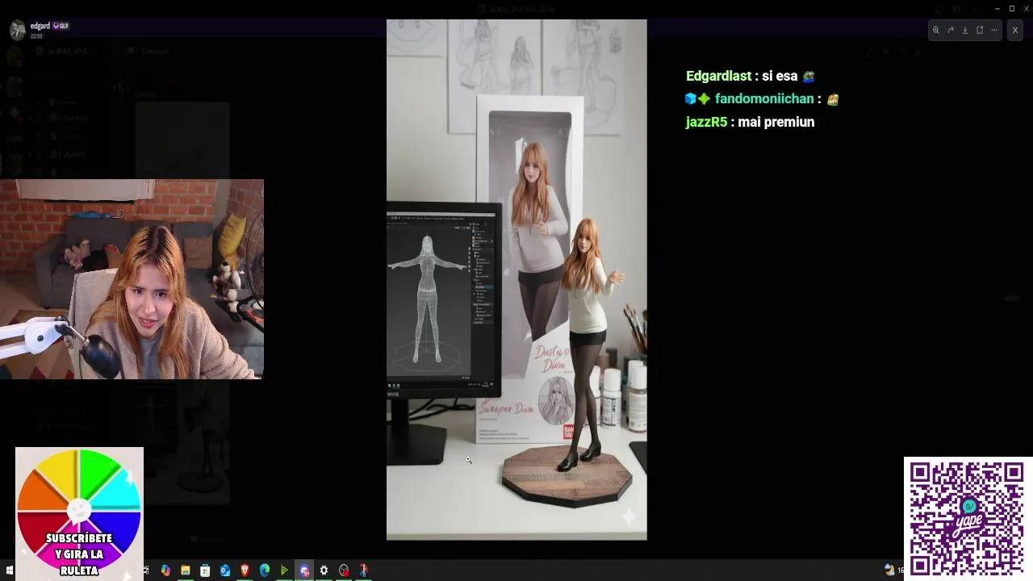Click the 'Suscríbete y gira la ruleta' wheel
Screen dimensions: 1033x581
(79, 513)
